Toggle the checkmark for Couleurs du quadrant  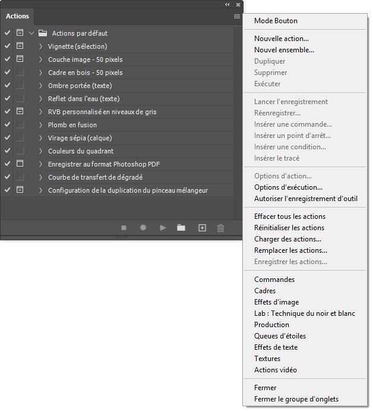point(7,151)
